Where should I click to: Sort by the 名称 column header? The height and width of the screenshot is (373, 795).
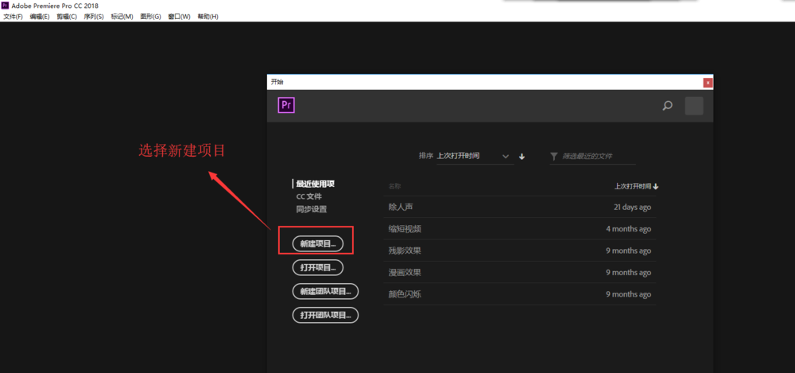[395, 186]
